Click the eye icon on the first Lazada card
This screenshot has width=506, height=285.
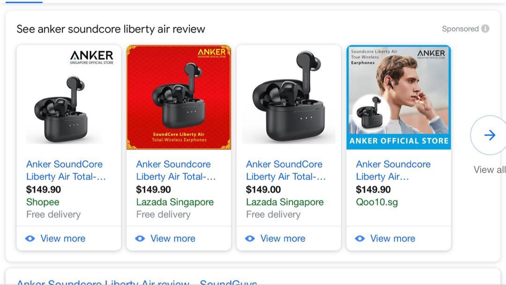point(140,238)
